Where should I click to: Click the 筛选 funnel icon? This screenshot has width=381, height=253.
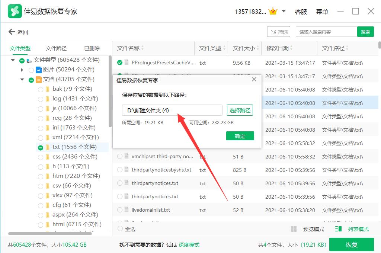click(x=273, y=32)
